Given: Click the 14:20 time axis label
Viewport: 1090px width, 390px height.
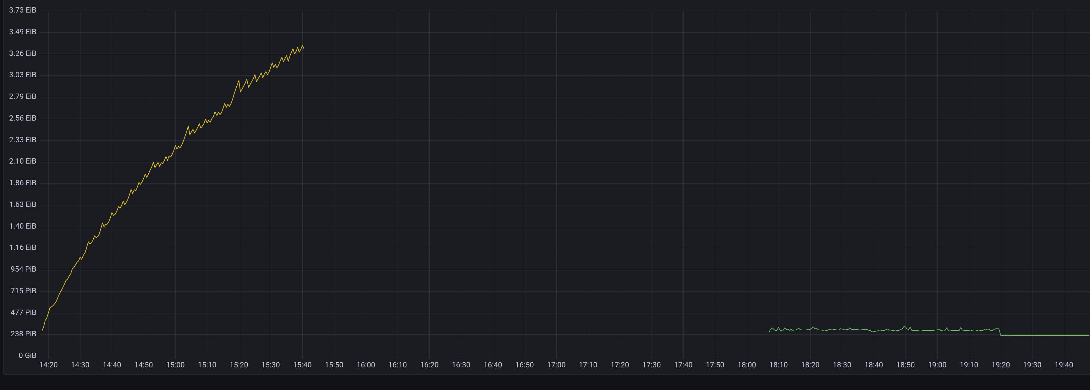Looking at the screenshot, I should click(49, 364).
